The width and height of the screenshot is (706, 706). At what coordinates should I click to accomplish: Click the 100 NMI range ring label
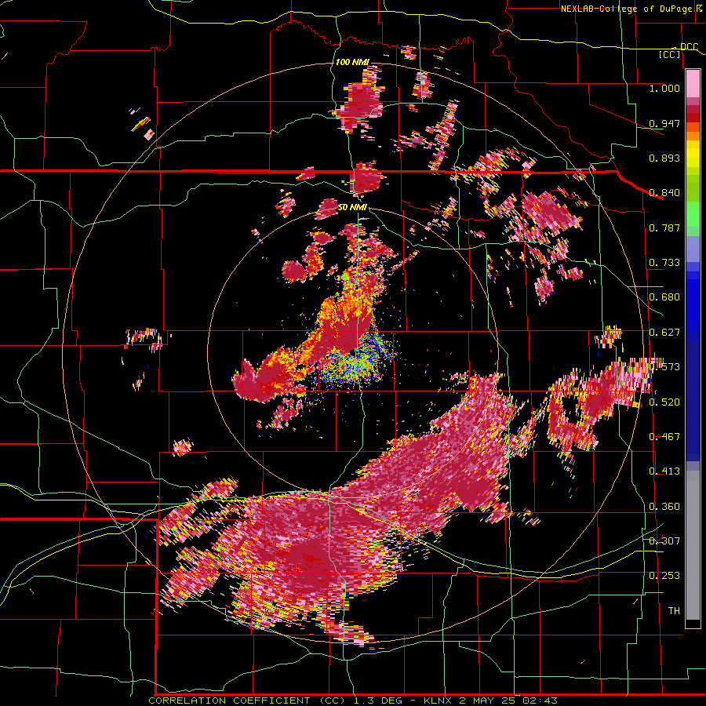[x=352, y=62]
